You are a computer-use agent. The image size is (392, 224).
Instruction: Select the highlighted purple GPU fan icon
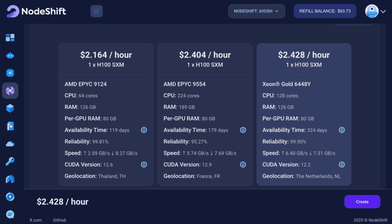pyautogui.click(x=10, y=91)
